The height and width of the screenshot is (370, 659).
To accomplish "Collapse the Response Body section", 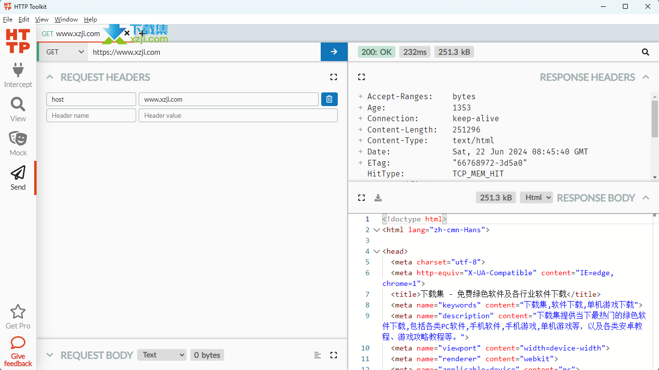I will click(x=646, y=198).
